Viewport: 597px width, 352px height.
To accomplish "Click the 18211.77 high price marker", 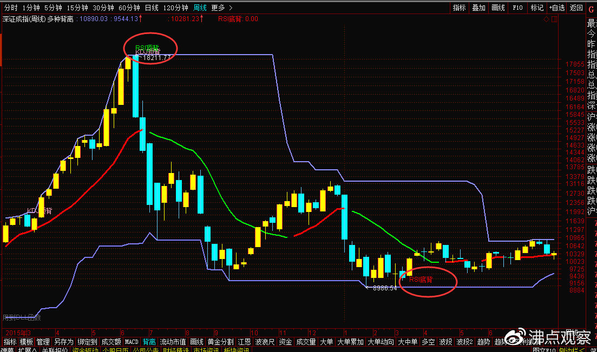I will (x=156, y=57).
